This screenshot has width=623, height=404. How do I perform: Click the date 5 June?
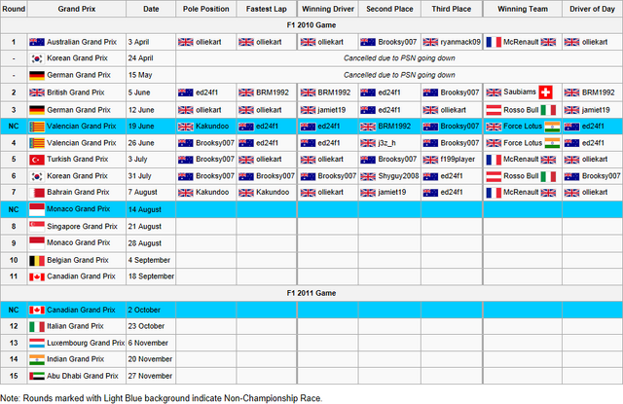coord(139,92)
